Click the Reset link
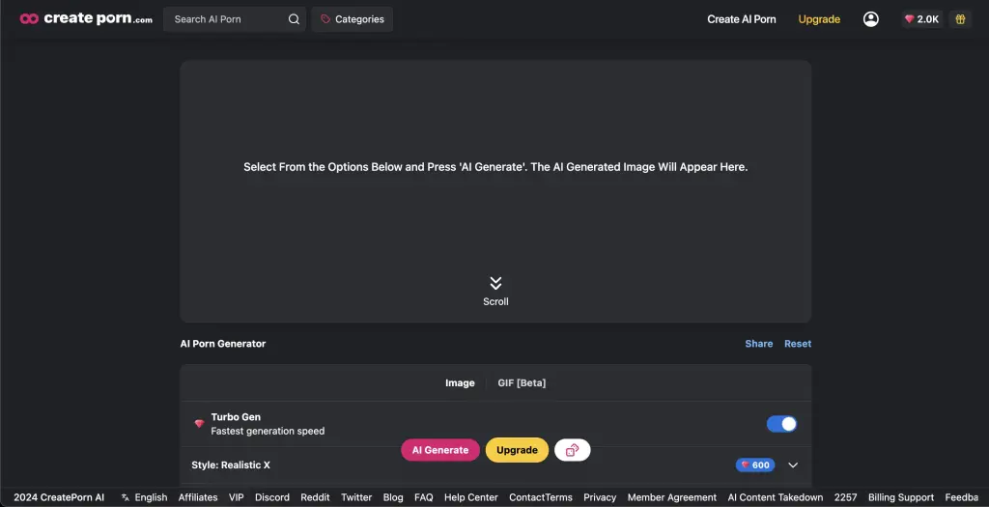Image resolution: width=989 pixels, height=507 pixels. tap(797, 344)
